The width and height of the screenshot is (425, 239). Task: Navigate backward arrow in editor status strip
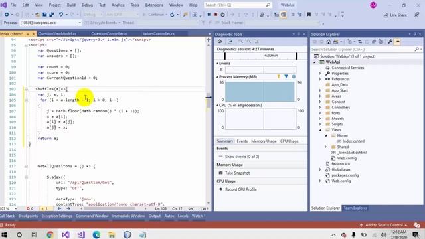pyautogui.click(x=59, y=208)
